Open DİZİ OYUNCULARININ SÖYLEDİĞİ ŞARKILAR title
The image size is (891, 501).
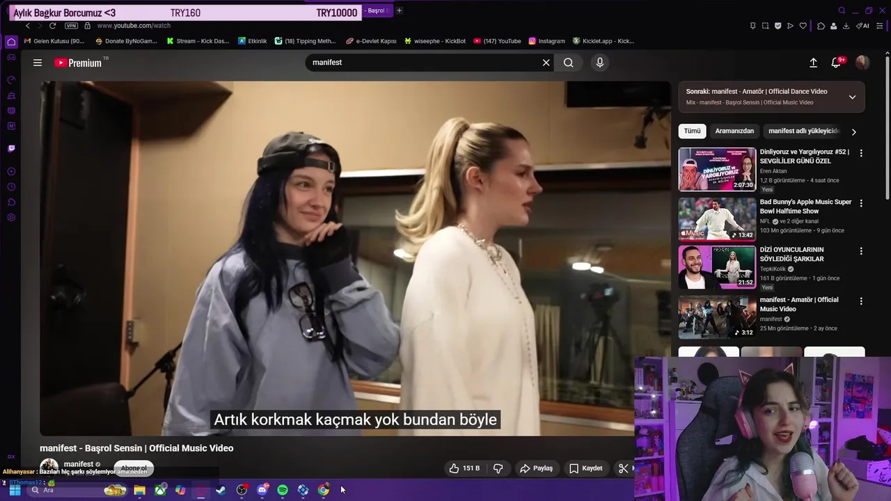791,254
